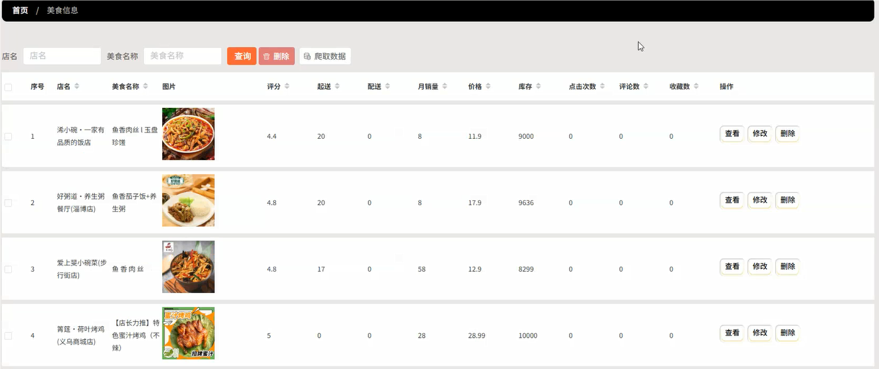Select checkbox for row 3 爱上斐小碗菜
This screenshot has height=369, width=879.
coord(8,269)
